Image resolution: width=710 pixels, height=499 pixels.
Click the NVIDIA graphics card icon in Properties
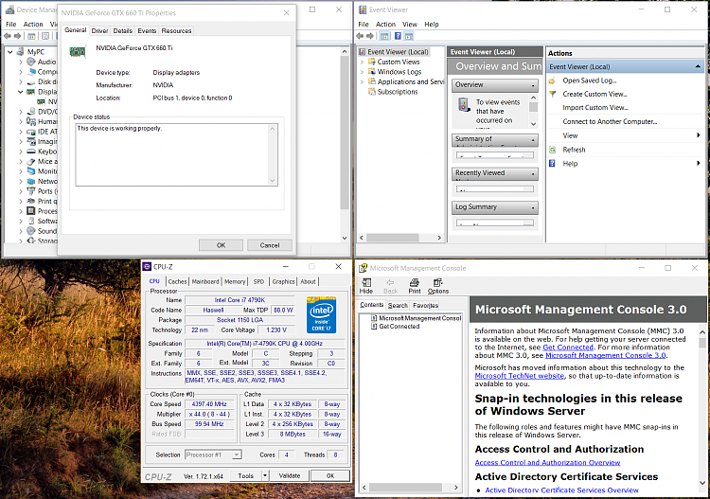point(78,52)
